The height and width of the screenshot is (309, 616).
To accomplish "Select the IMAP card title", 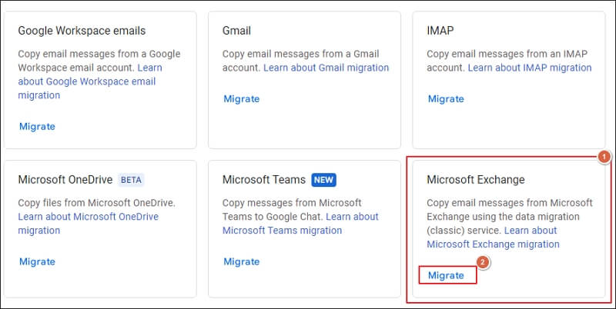I will [440, 31].
